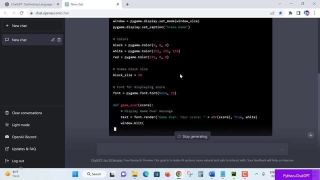Click the New chat plus button in sidebar
This screenshot has height=180, width=320.
(x=32, y=25)
